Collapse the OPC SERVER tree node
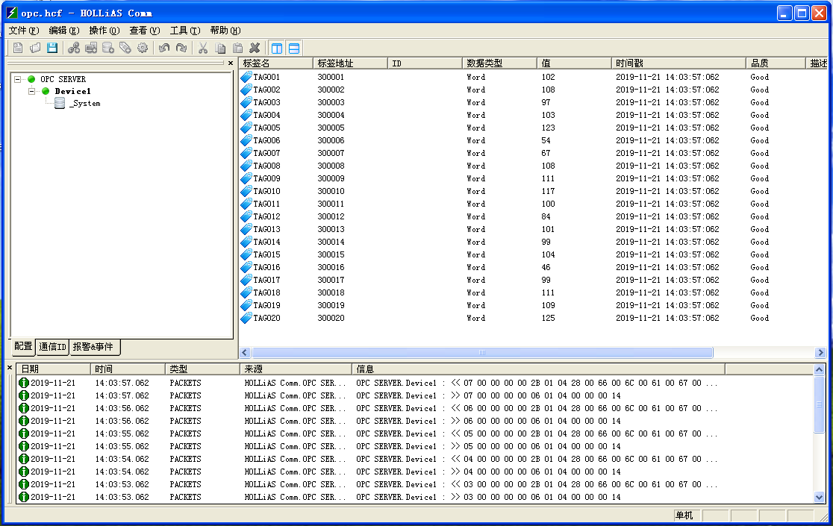The height and width of the screenshot is (526, 833). (17, 79)
